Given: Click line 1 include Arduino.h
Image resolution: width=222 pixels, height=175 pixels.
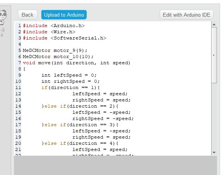Looking at the screenshot, I should tap(54, 26).
